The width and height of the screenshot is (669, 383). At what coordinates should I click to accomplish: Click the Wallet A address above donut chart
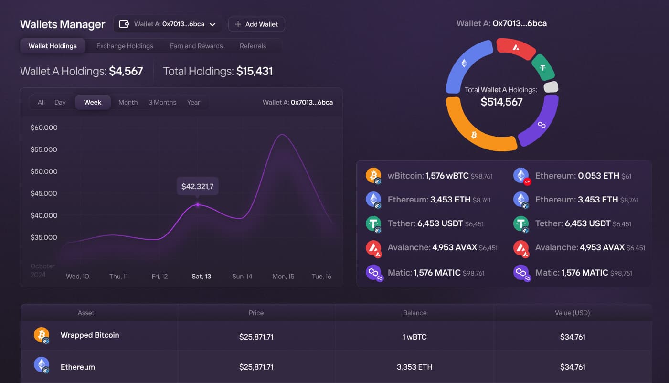501,23
